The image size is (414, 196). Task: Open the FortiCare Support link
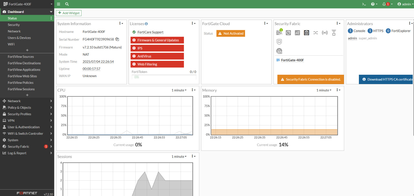coord(150,32)
